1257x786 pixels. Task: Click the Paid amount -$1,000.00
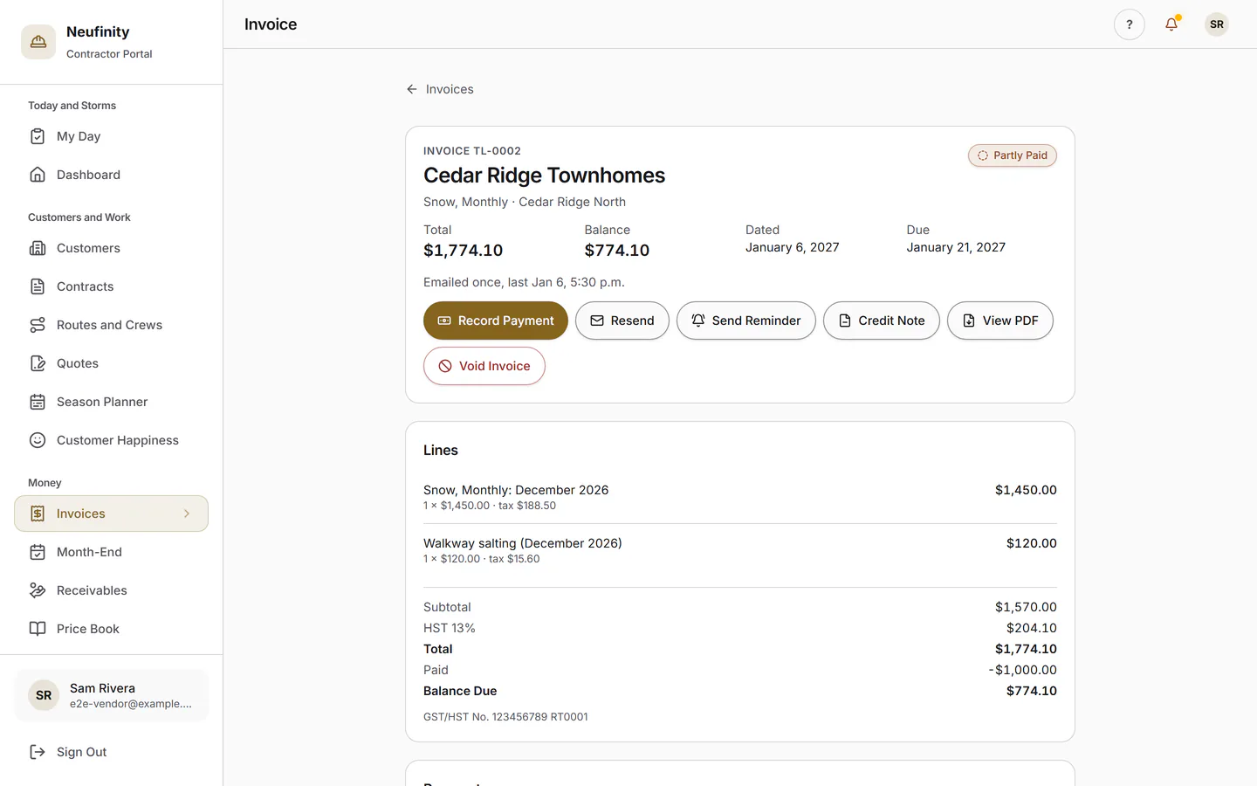pos(1023,670)
